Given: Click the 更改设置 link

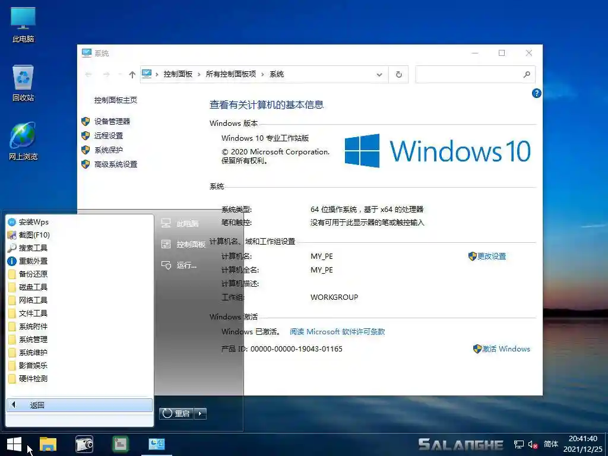Looking at the screenshot, I should click(491, 256).
